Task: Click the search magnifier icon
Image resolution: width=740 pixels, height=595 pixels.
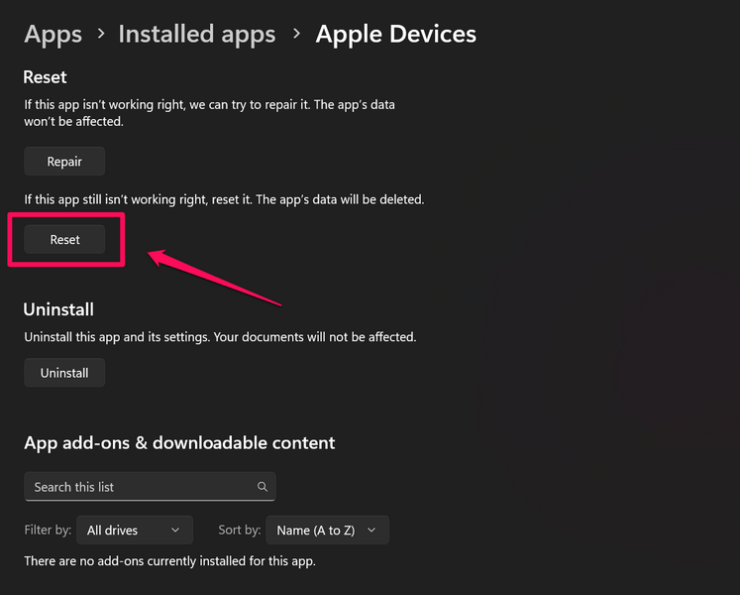Action: (x=263, y=487)
